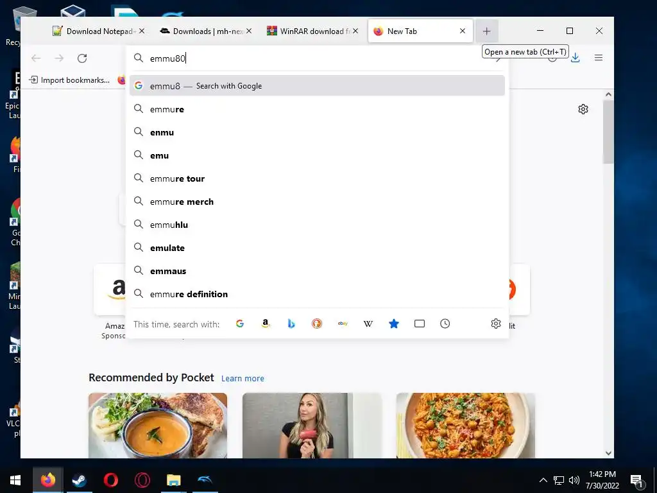657x493 pixels.
Task: Select the 'emmure merch' suggestion
Action: click(x=317, y=202)
